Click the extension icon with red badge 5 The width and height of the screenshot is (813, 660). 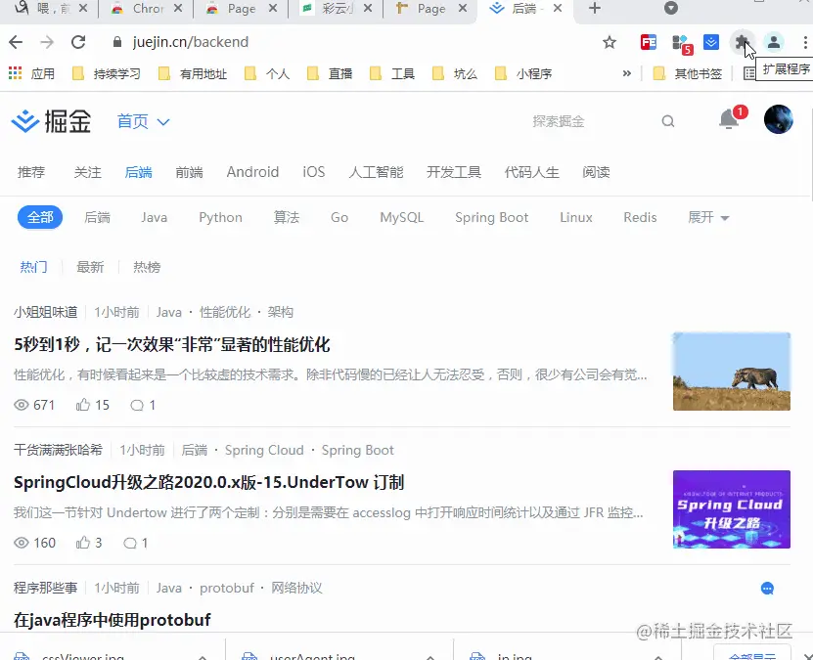pos(680,41)
